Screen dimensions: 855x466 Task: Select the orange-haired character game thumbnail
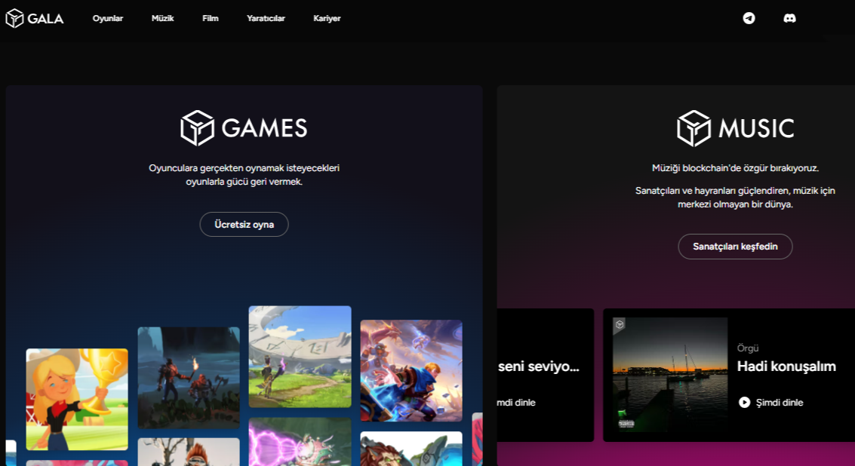tap(189, 452)
